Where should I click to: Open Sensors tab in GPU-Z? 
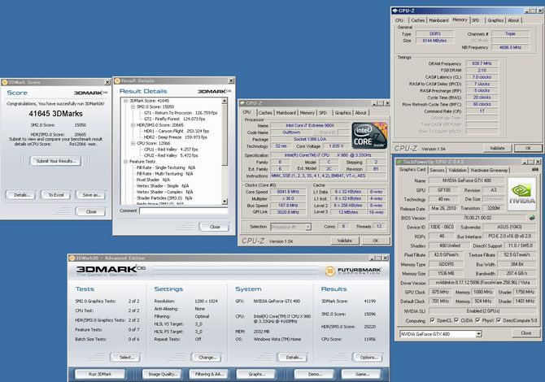pos(437,170)
